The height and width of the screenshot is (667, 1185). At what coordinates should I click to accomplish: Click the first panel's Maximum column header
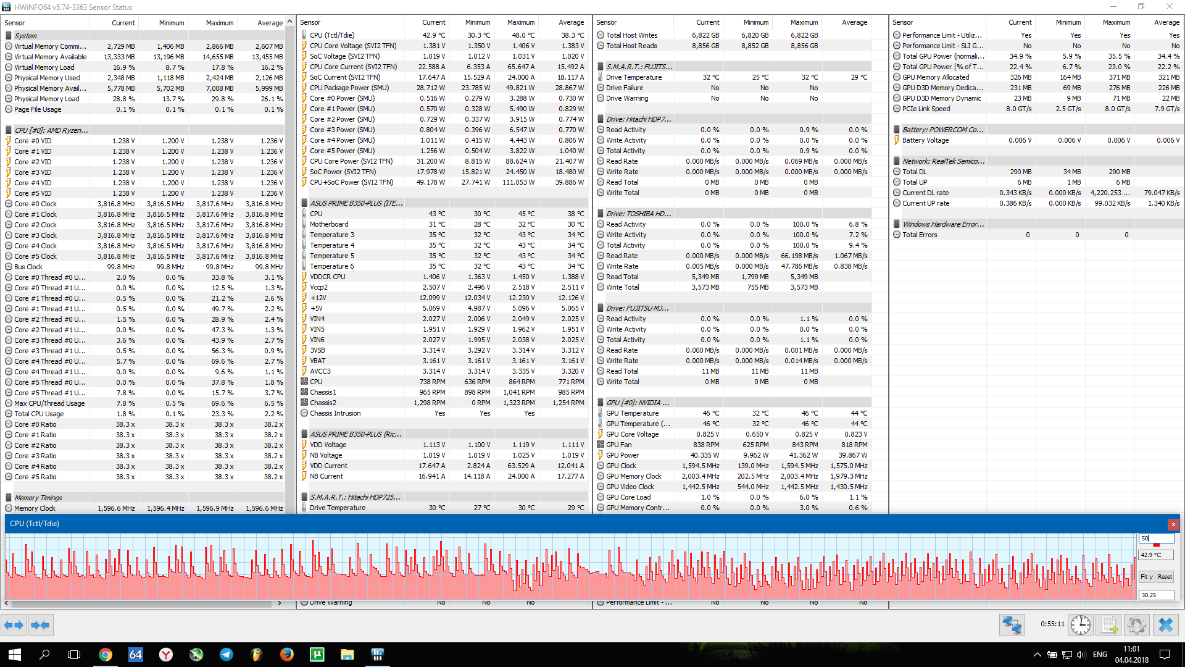[220, 23]
